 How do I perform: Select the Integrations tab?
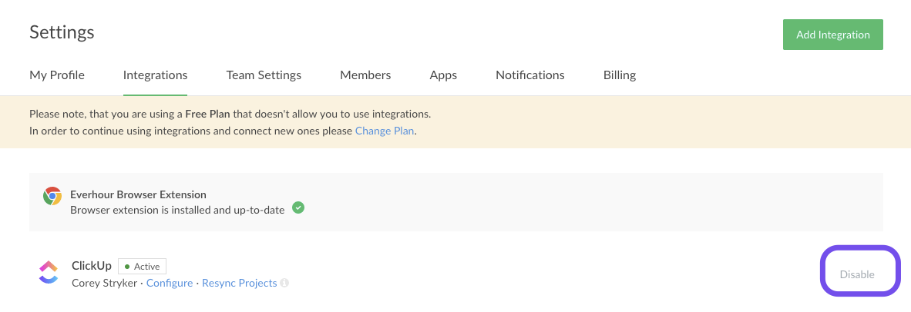pyautogui.click(x=155, y=75)
